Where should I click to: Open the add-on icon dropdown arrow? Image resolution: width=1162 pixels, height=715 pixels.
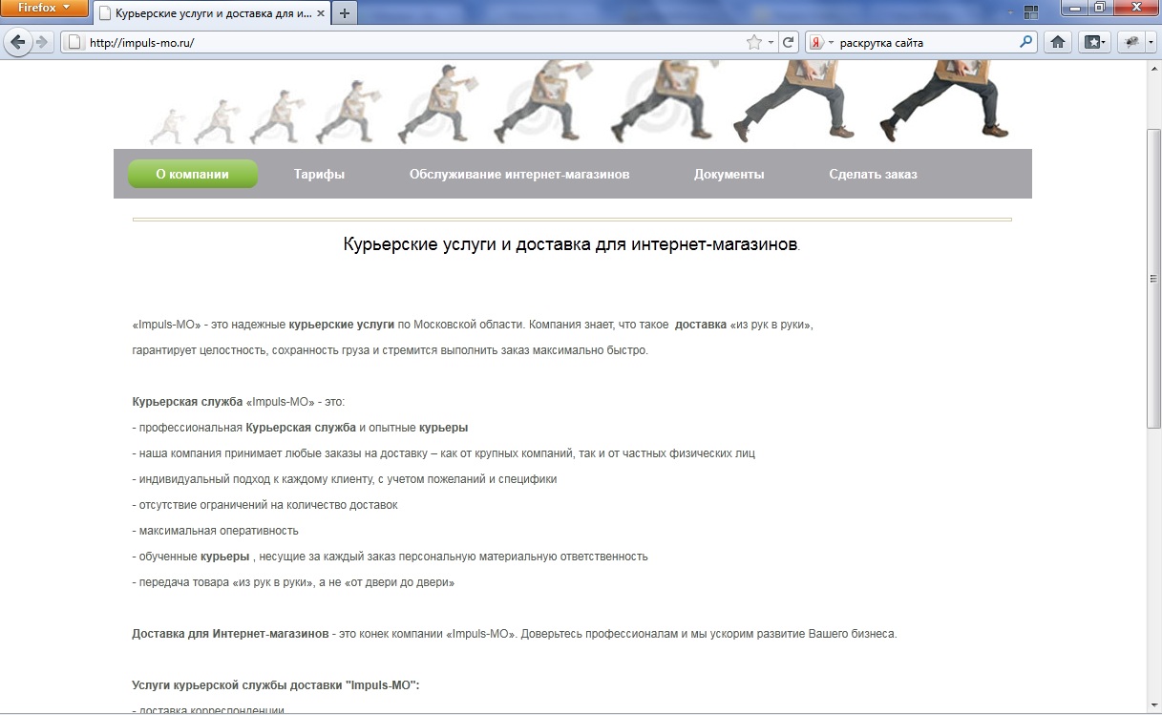(1151, 42)
